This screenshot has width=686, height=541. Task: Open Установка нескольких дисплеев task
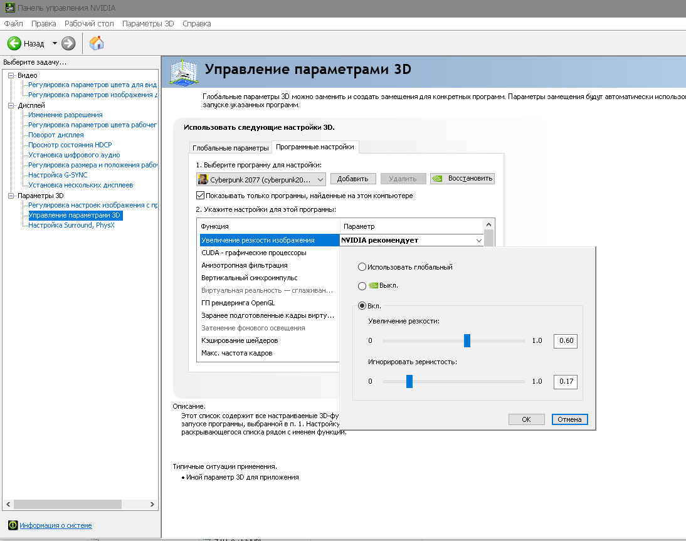click(x=80, y=185)
